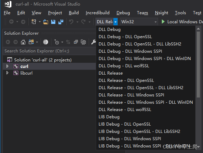Show all files in Solution Explorer
The image size is (203, 153).
click(x=83, y=42)
